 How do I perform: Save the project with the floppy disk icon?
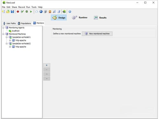[x=12, y=11]
